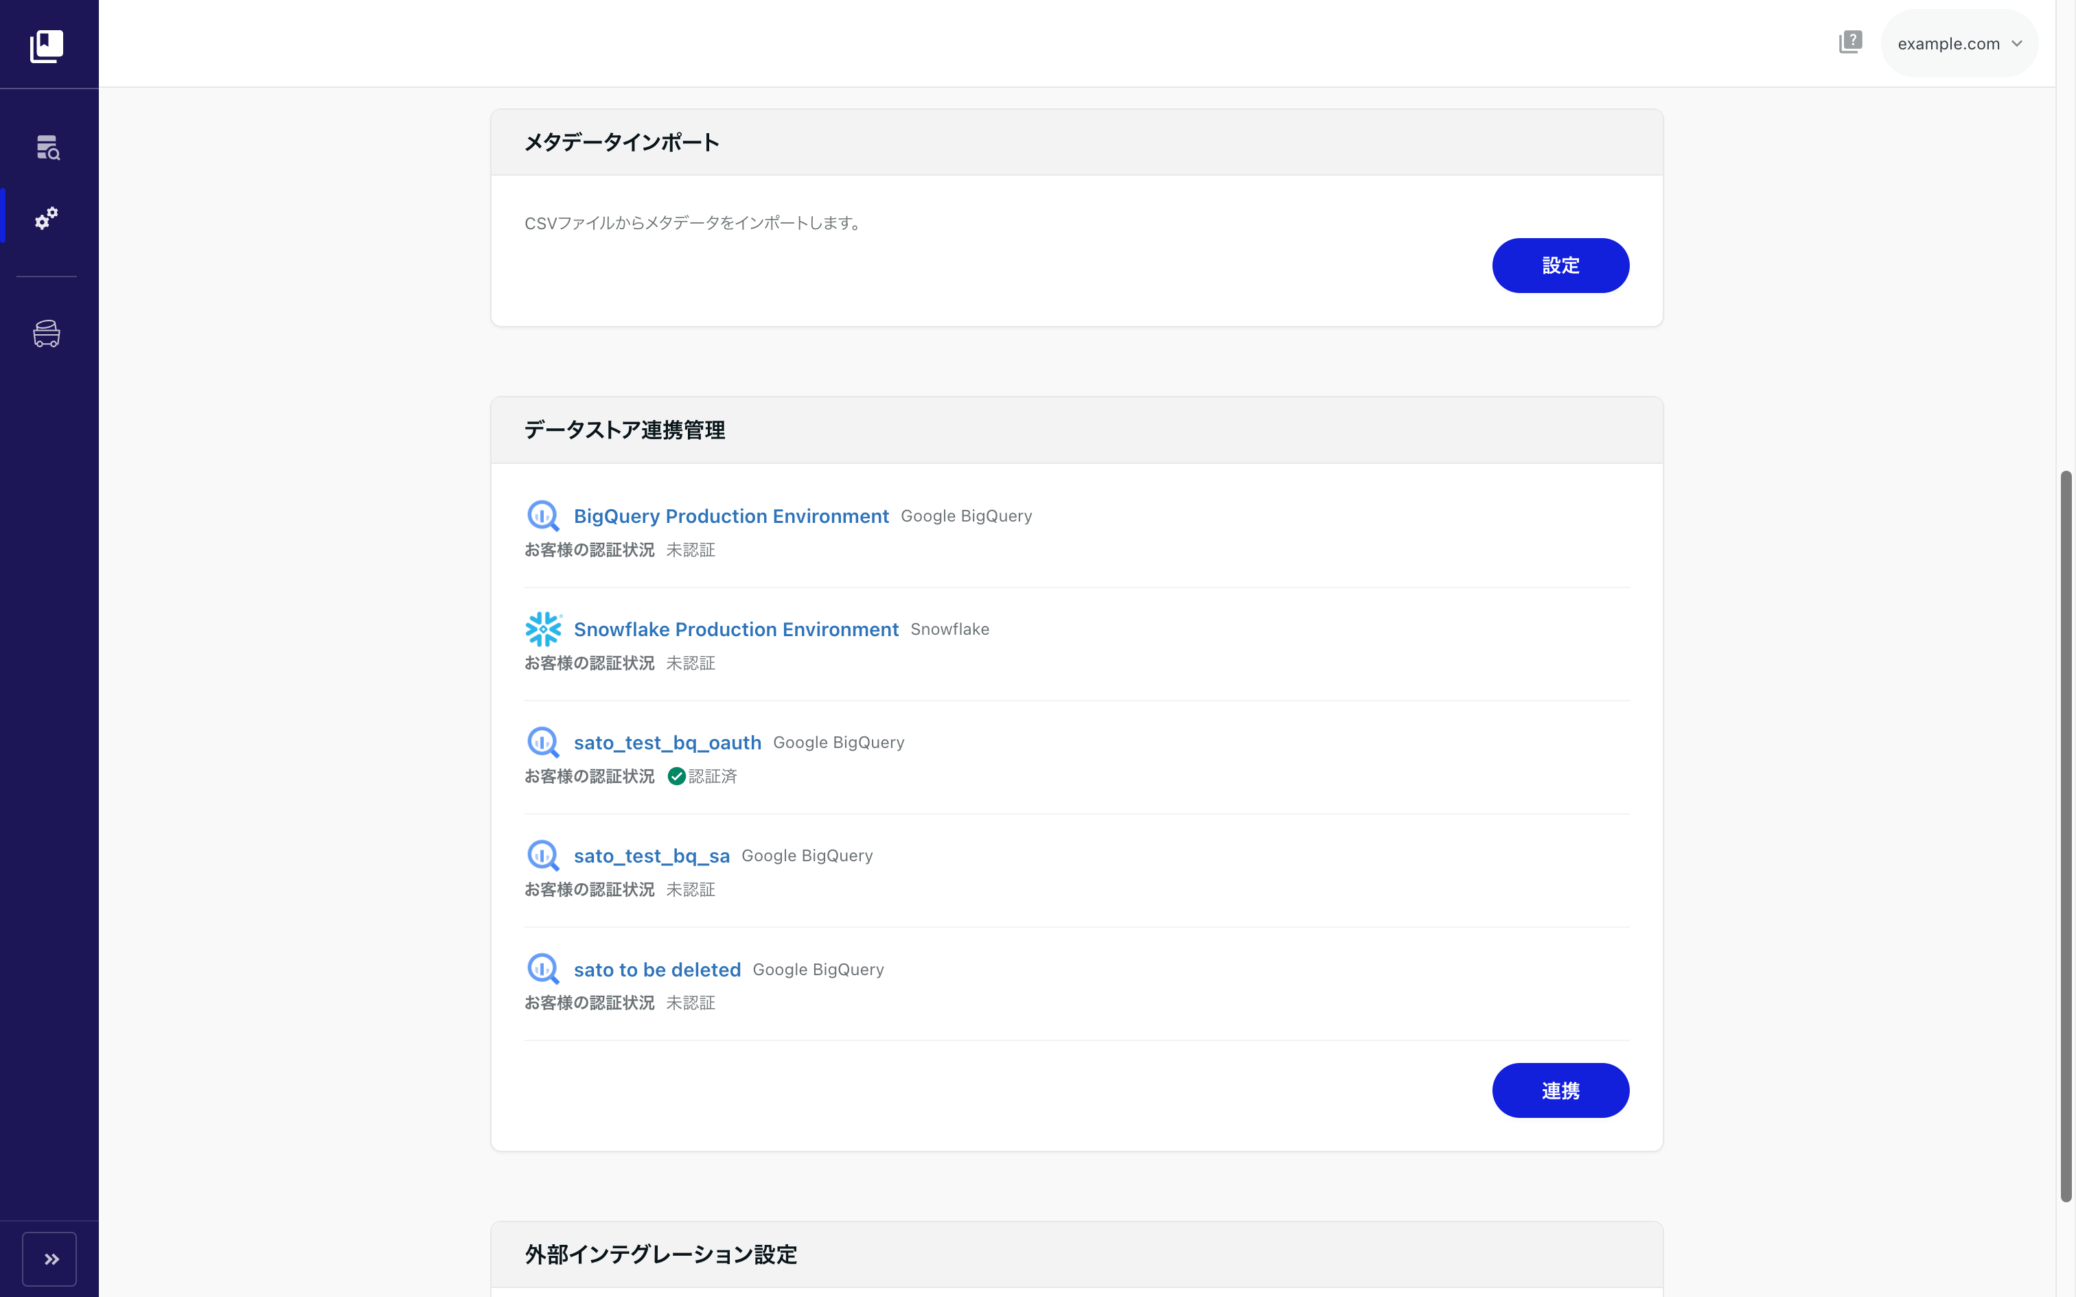Viewport: 2076px width, 1297px height.
Task: Click Google BigQuery label beside sato_test_bq_sa
Action: click(x=807, y=855)
